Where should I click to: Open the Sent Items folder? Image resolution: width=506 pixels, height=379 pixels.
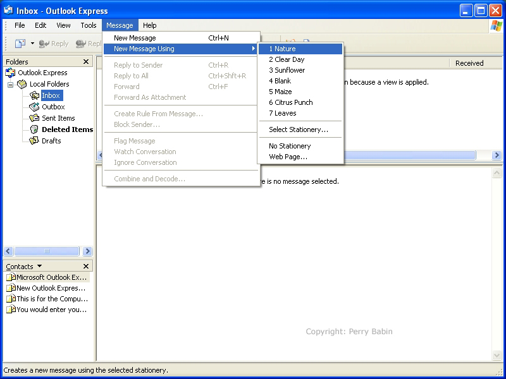point(58,118)
